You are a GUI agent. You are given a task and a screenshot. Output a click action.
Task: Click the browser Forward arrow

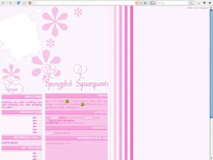(10, 3)
